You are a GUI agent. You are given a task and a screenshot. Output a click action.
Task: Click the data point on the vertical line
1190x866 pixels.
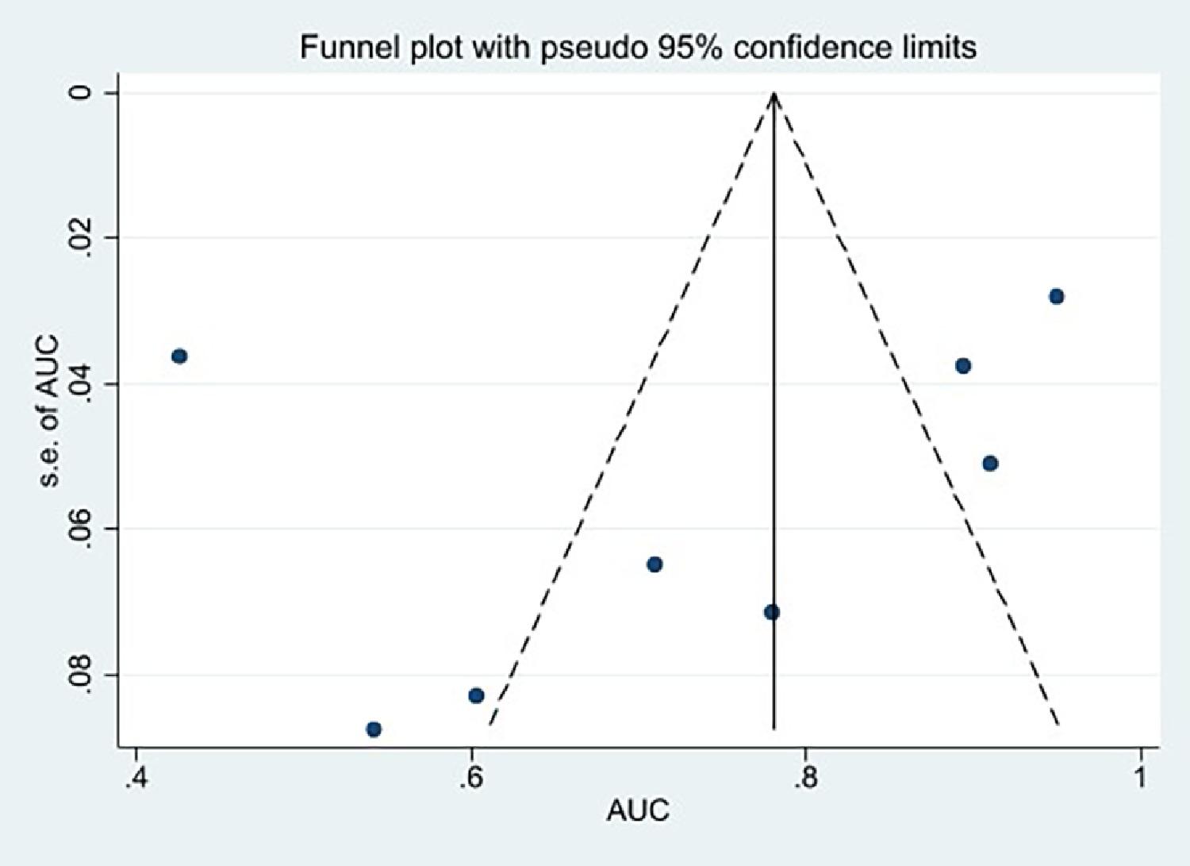coord(771,612)
